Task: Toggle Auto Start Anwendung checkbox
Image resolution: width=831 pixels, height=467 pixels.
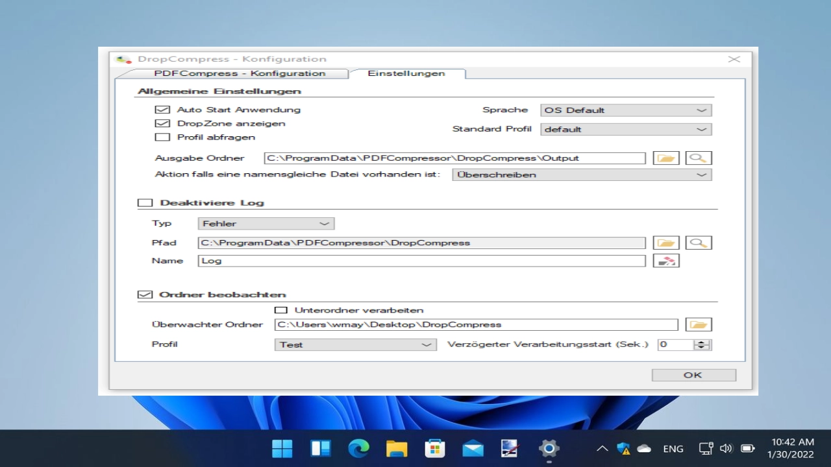Action: pos(162,110)
